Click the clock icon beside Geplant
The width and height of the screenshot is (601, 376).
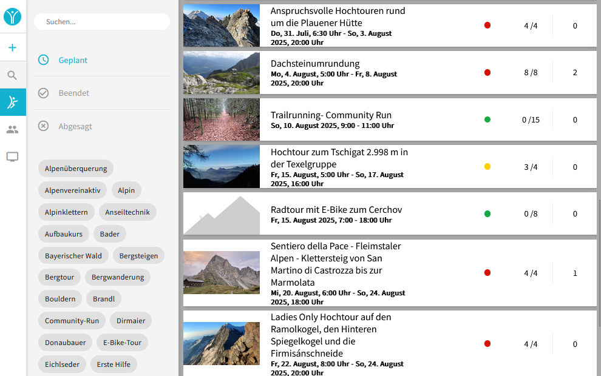43,59
